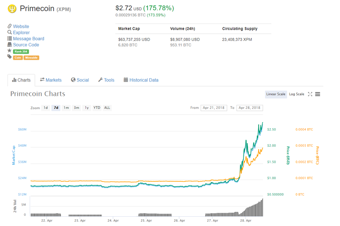Set chart zoom to 1y
The height and width of the screenshot is (226, 340).
point(87,107)
